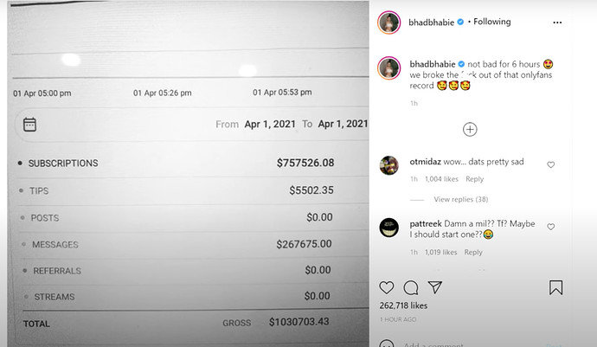Like otmidaz's comment heart
The height and width of the screenshot is (347, 597).
550,164
